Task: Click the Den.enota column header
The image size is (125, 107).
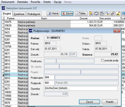Action: tap(105, 18)
